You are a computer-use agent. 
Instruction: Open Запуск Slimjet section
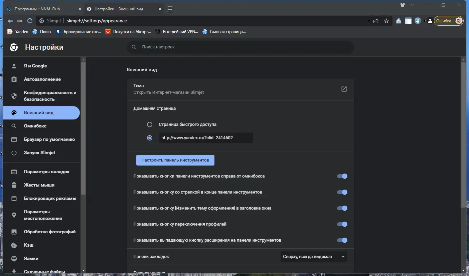point(41,153)
